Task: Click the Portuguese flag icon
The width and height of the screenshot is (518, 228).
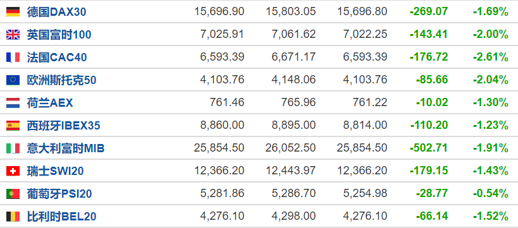Action: pyautogui.click(x=13, y=194)
